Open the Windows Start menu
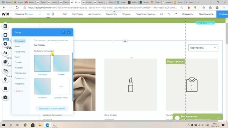Screen dimensions: 228x128 [4, 125]
